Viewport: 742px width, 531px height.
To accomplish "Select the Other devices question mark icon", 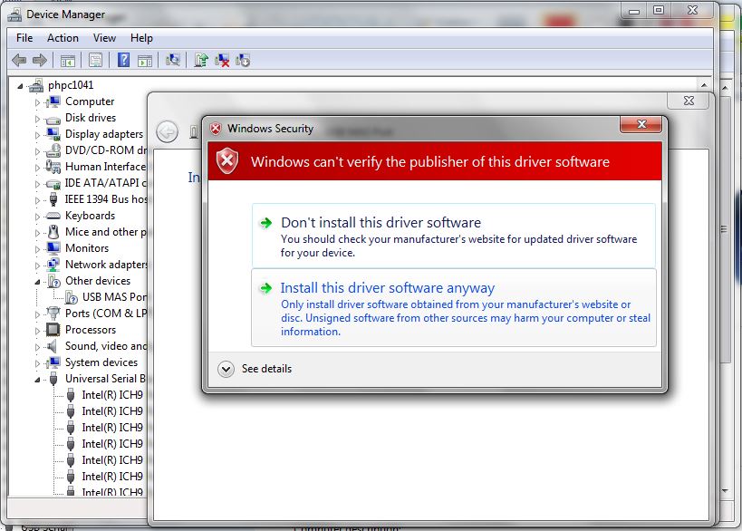I will click(x=54, y=281).
